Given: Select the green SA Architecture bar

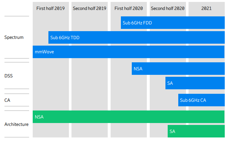Looking at the screenshot, I should point(196,131).
